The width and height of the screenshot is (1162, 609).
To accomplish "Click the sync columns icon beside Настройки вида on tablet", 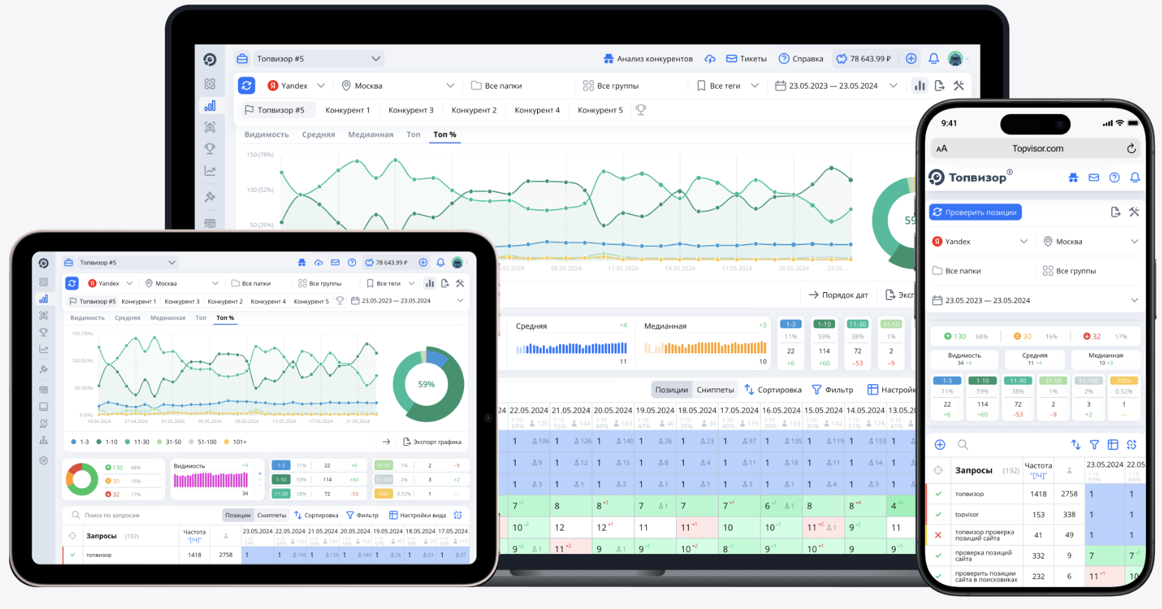I will point(458,515).
